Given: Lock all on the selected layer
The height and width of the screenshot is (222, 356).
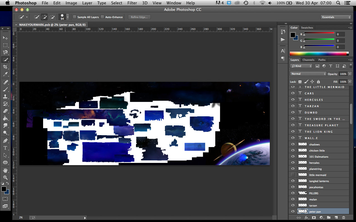Looking at the screenshot, I should 318,82.
